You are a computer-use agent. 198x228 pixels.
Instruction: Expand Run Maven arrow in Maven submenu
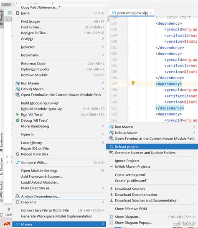(194, 127)
